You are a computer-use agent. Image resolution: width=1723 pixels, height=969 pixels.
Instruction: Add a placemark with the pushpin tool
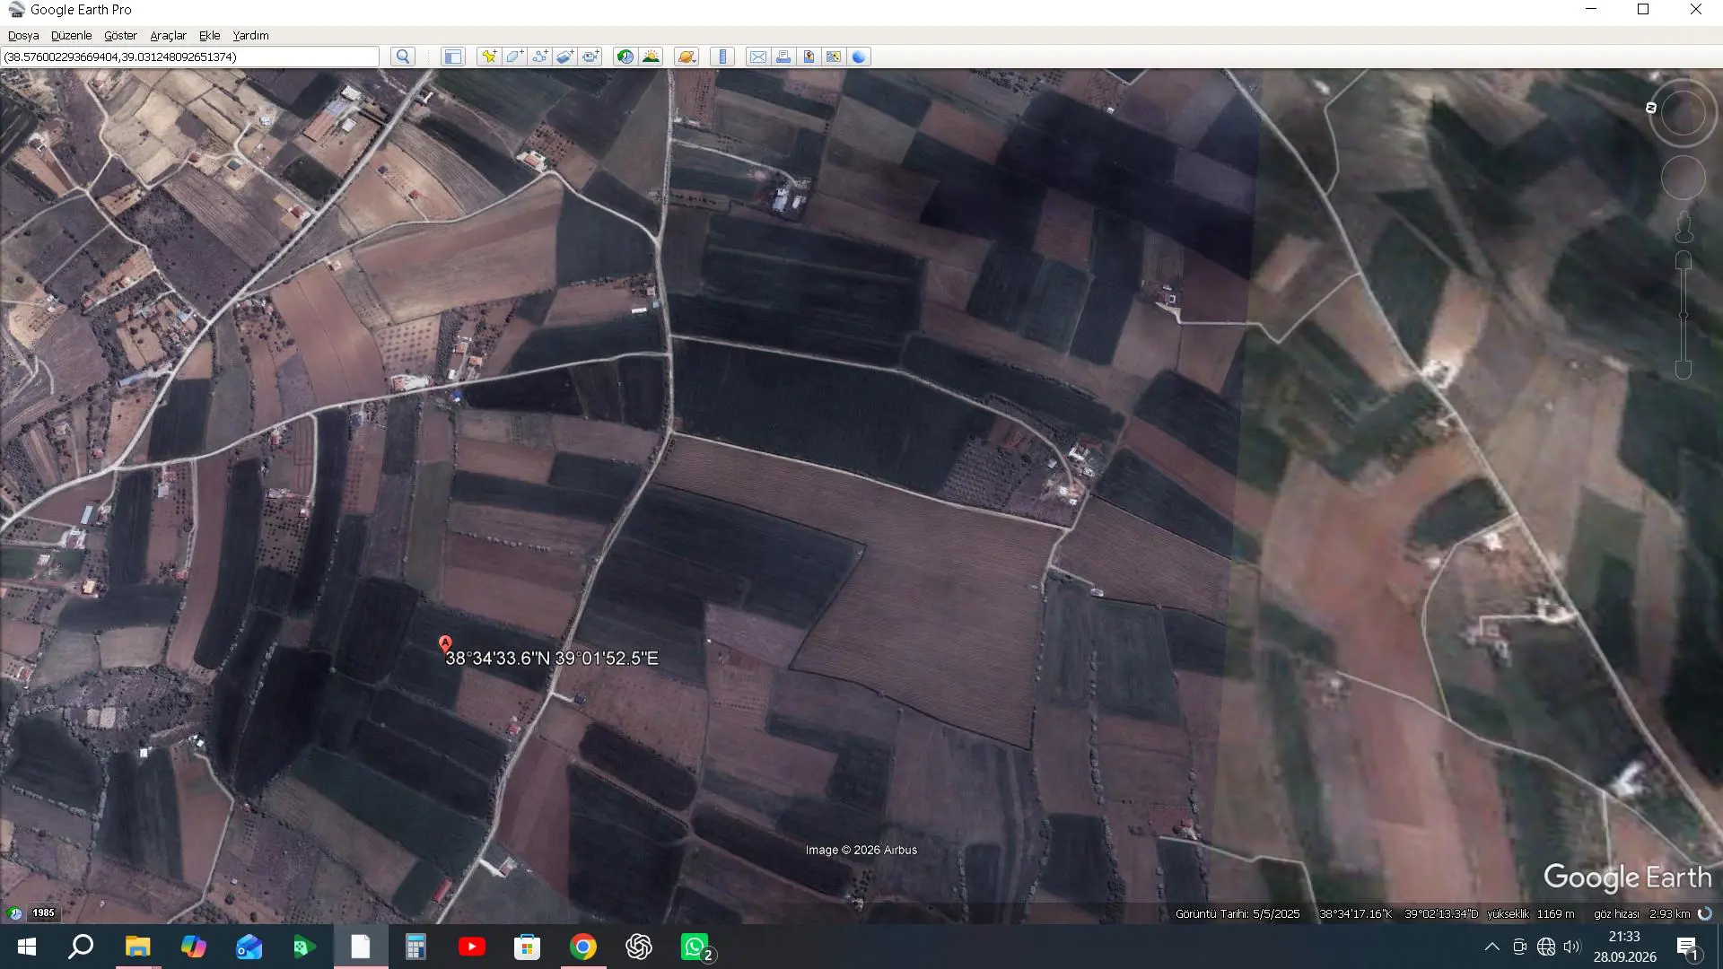(x=489, y=57)
